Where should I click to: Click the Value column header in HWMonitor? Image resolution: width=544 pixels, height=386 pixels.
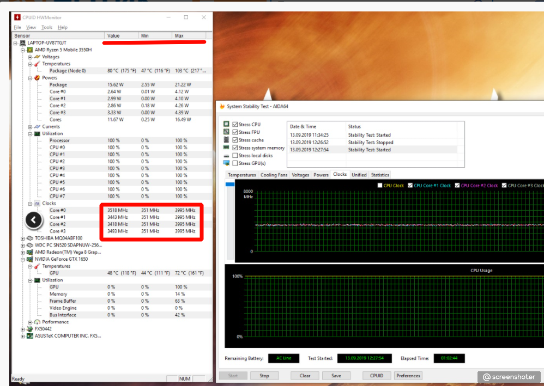tap(121, 36)
